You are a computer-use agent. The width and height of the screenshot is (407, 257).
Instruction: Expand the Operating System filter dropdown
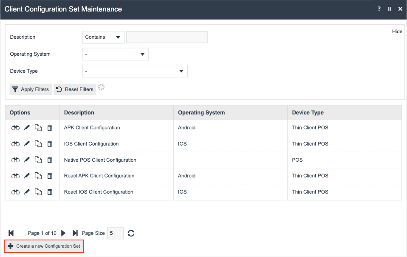click(x=115, y=54)
